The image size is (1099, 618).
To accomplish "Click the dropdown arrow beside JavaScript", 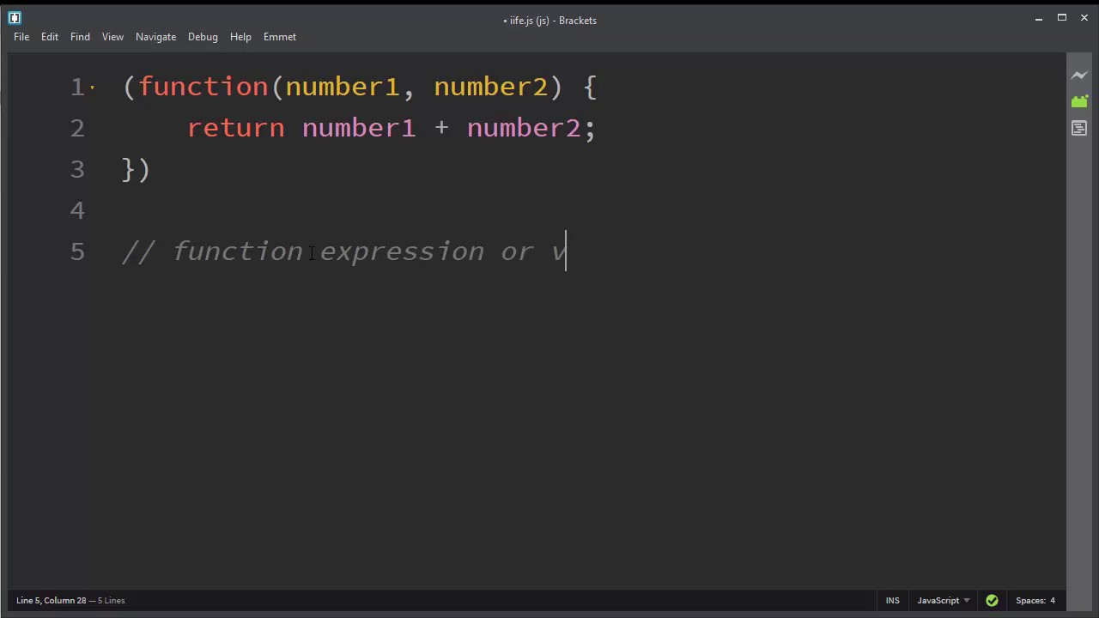I will (x=967, y=601).
